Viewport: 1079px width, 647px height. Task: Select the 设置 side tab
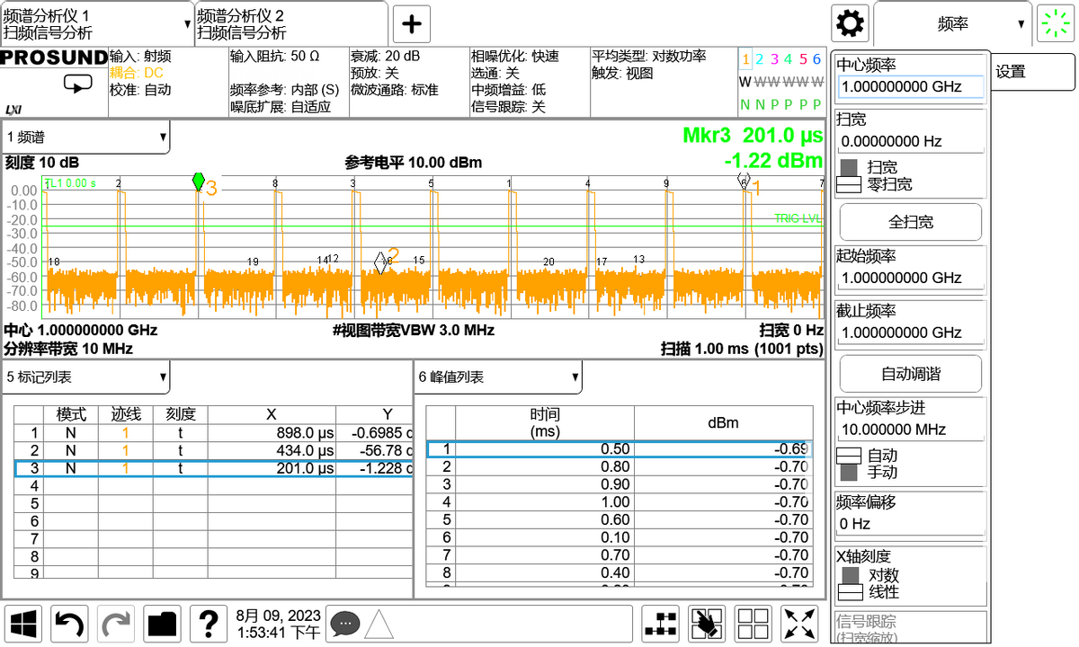pos(1032,72)
